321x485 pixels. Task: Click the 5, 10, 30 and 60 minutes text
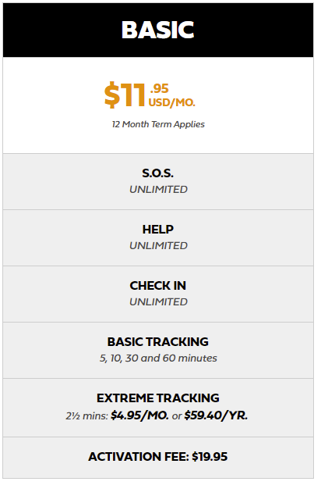[x=158, y=358]
